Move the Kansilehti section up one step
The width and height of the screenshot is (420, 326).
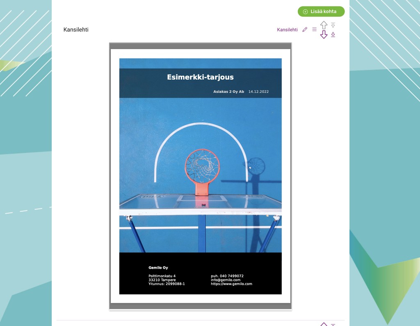pyautogui.click(x=324, y=25)
